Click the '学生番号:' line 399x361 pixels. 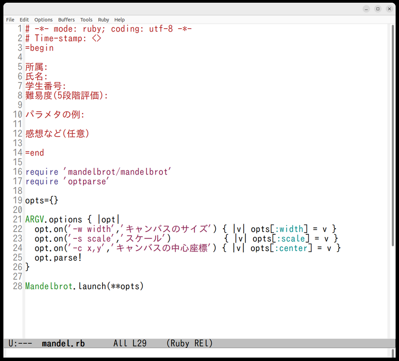pos(45,86)
